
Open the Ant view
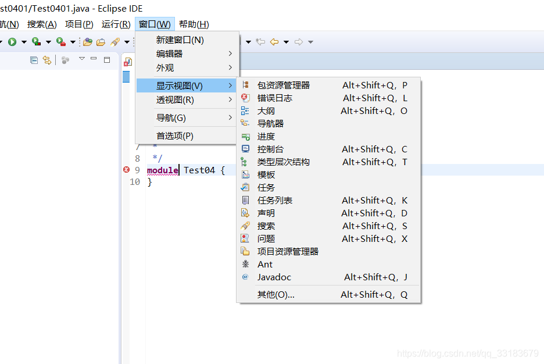328,265
